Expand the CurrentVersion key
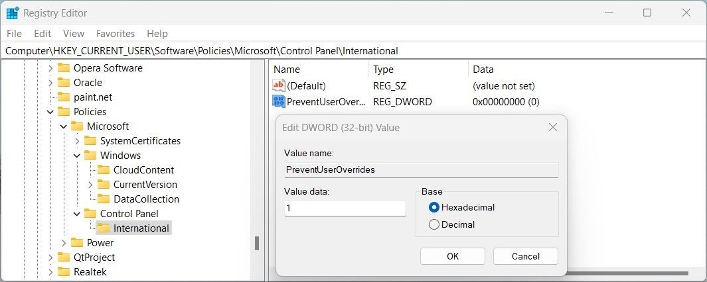This screenshot has height=282, width=707. click(90, 185)
